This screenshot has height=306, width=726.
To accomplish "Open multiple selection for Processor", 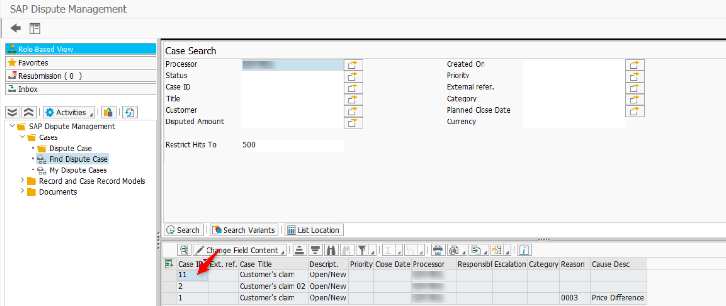I will point(353,65).
